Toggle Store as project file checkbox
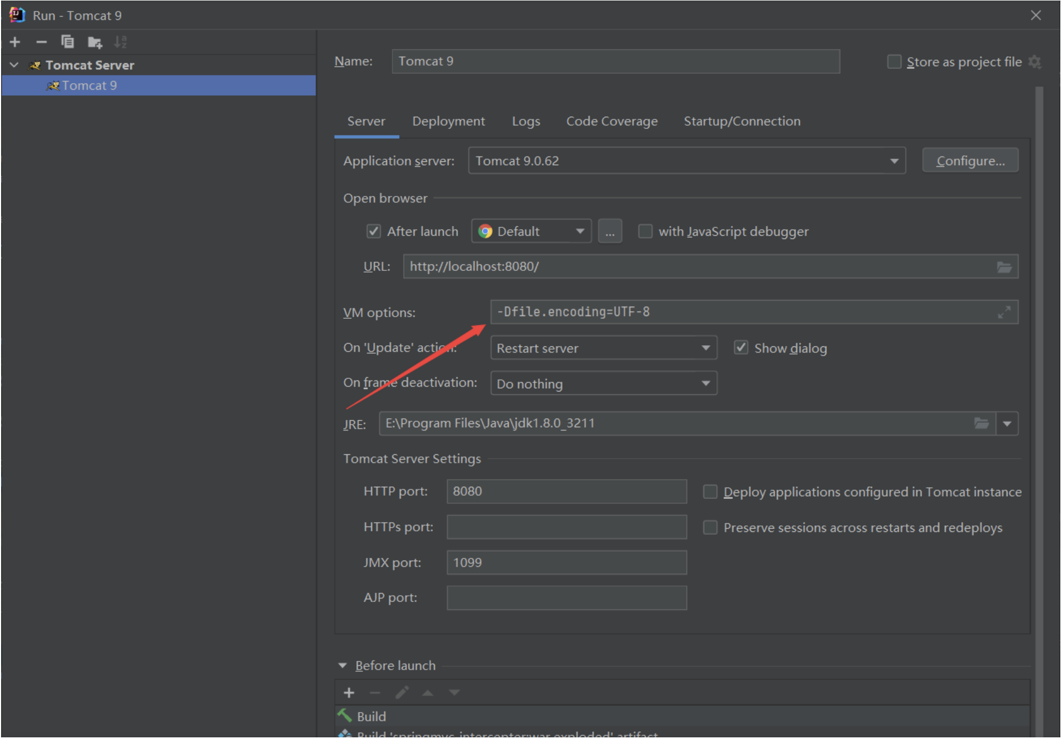Viewport: 1062px width, 739px height. click(x=894, y=62)
